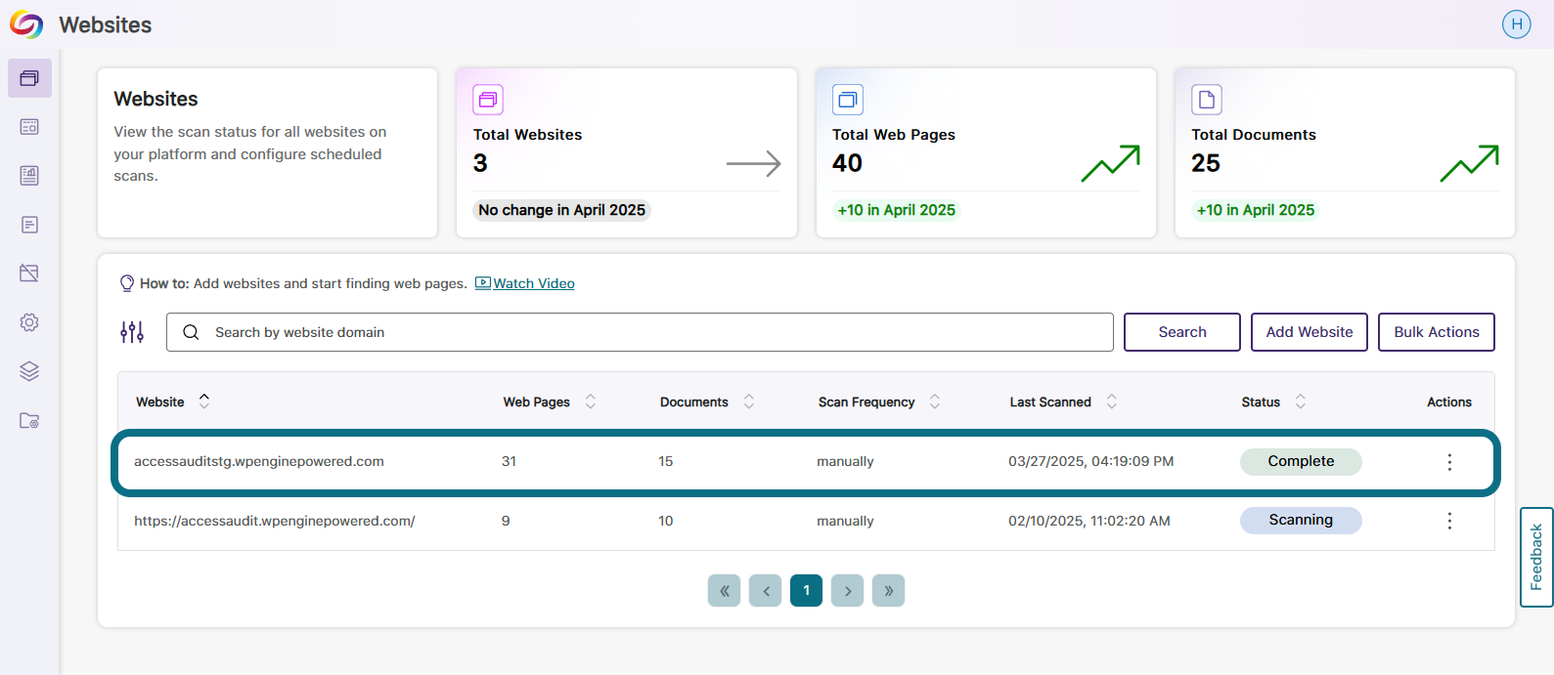The width and height of the screenshot is (1554, 675).
Task: Sort table by Web Pages column
Action: pyautogui.click(x=591, y=401)
